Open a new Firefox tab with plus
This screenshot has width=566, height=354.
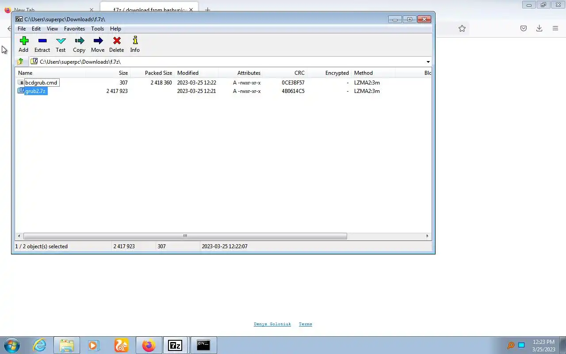[x=207, y=10]
